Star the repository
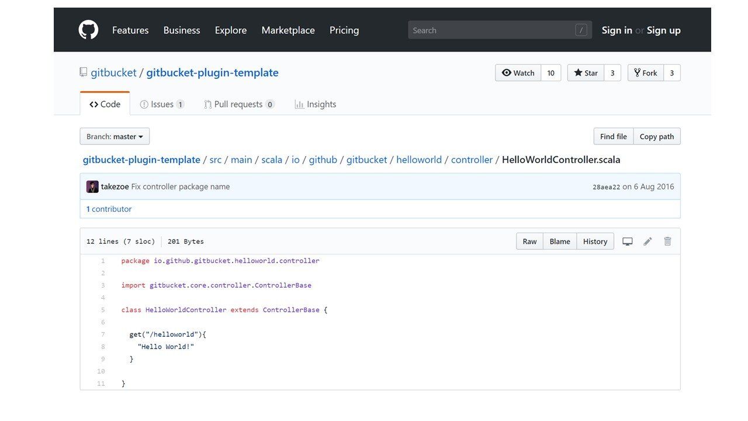This screenshot has width=748, height=421. pos(586,73)
